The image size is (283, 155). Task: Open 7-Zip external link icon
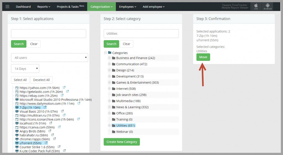45,107
